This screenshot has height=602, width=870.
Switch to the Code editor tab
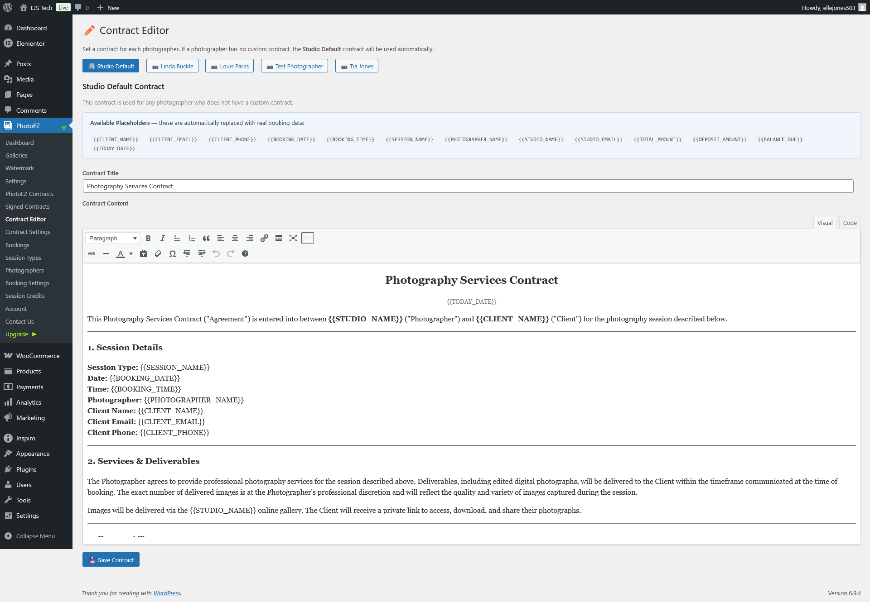click(850, 223)
